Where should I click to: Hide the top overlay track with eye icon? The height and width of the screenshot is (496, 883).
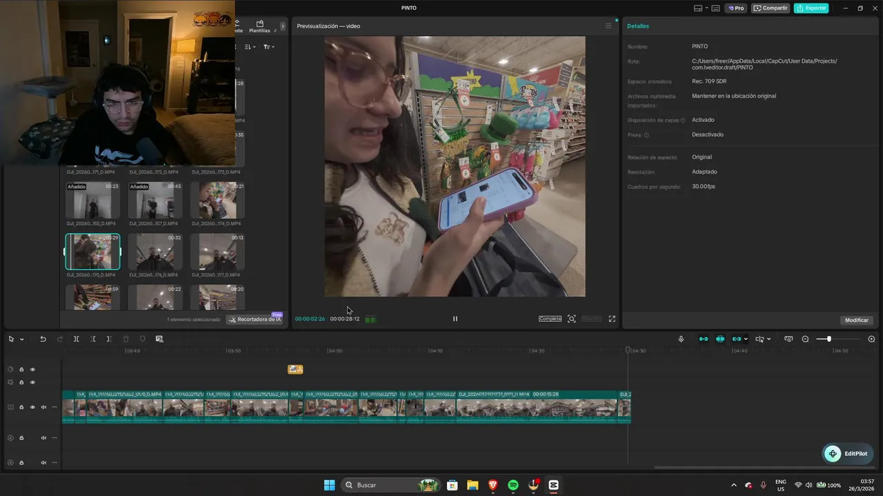32,370
